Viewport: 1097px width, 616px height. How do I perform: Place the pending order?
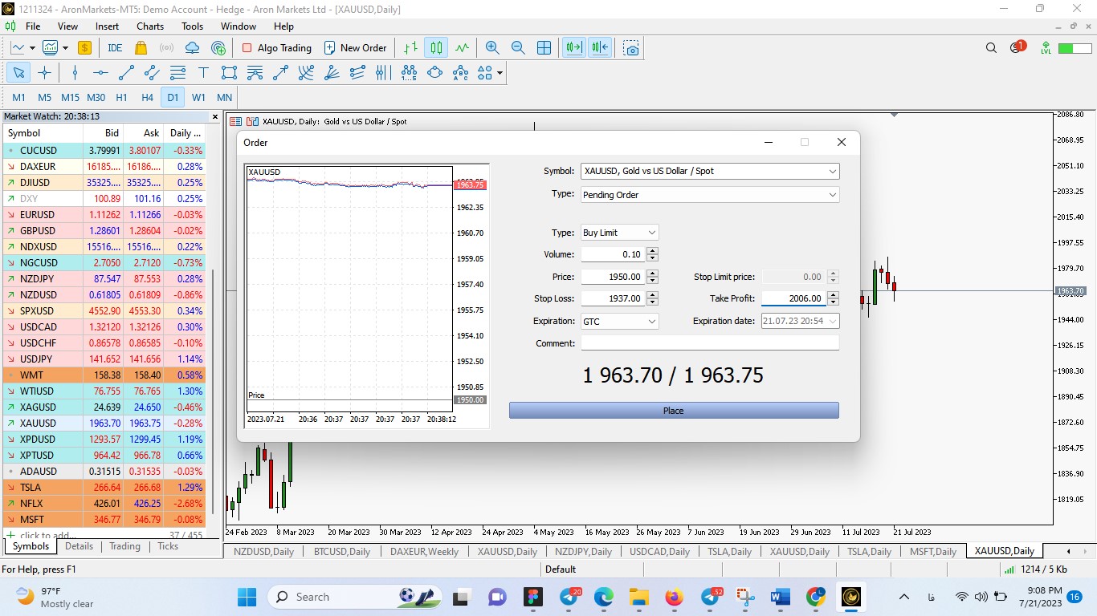coord(674,411)
